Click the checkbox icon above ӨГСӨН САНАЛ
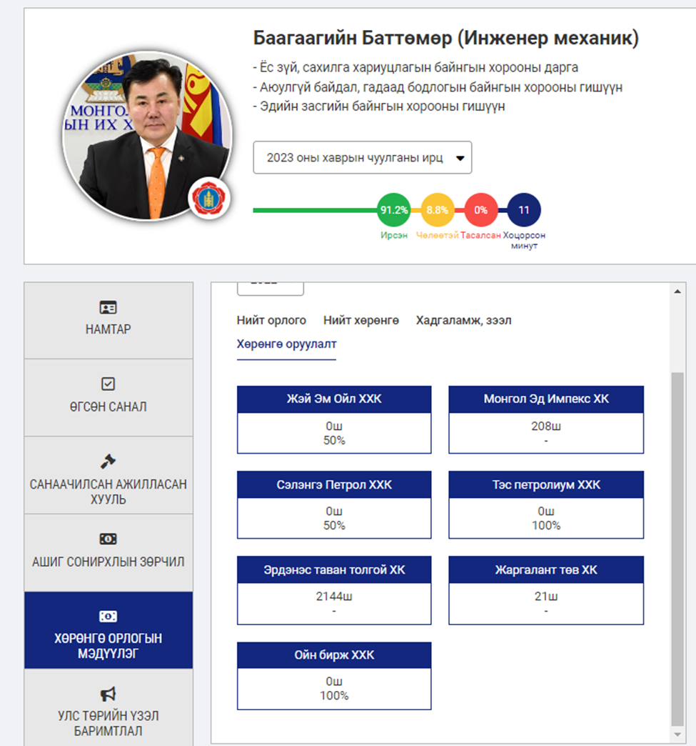 coord(108,384)
